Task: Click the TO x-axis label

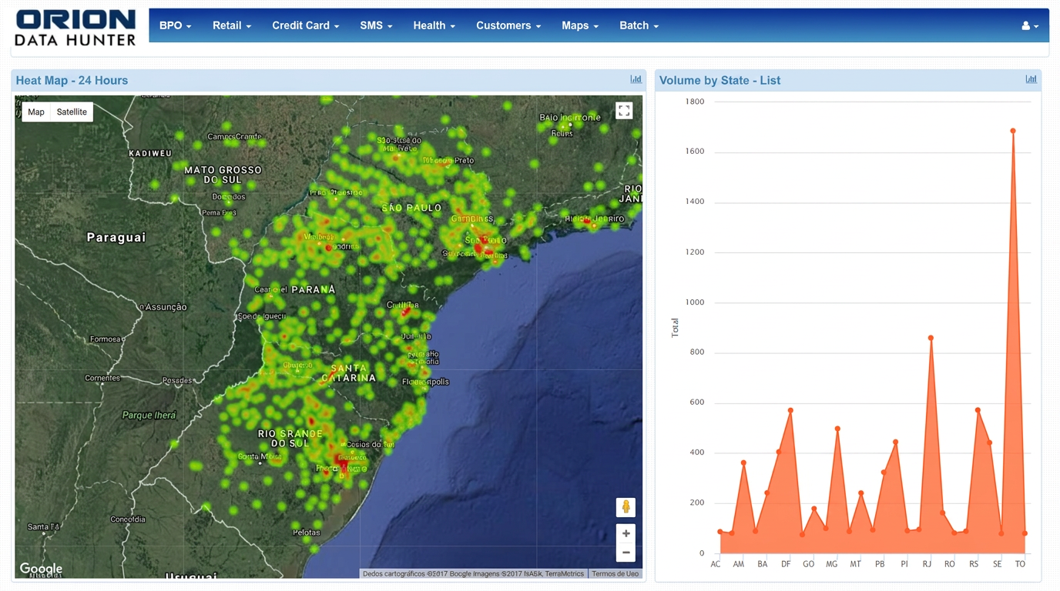Action: coord(1020,564)
